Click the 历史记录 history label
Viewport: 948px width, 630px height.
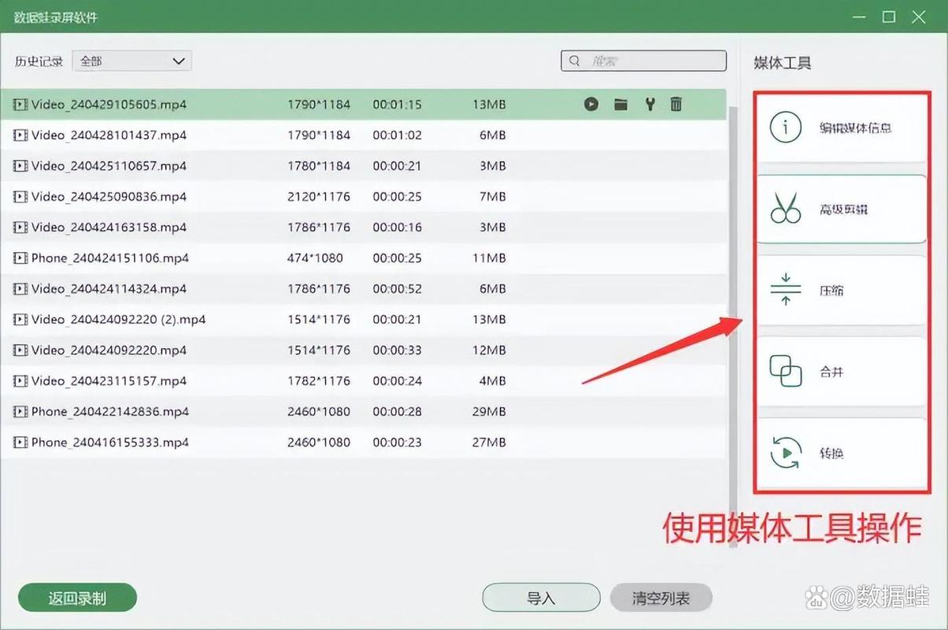38,61
